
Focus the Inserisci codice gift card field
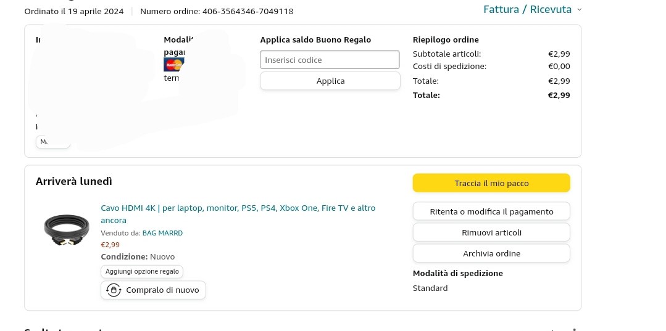[x=330, y=60]
